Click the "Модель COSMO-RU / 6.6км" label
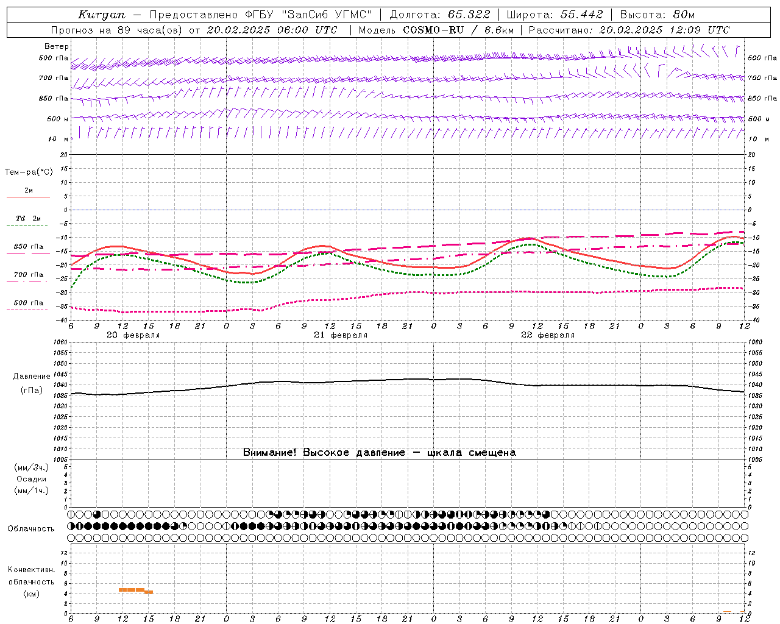Viewport: 780px width, 624px height. point(436,30)
